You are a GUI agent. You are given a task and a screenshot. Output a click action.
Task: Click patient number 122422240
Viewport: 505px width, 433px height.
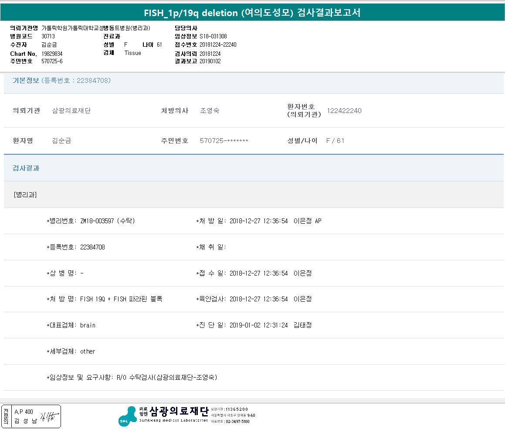pyautogui.click(x=344, y=111)
